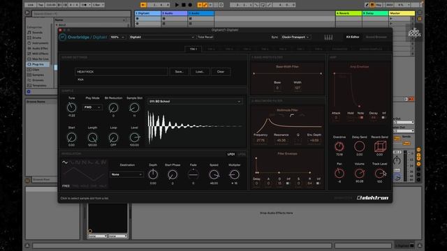Select the 1 Digitakt track header in Ableton
The image size is (447, 251).
[147, 13]
